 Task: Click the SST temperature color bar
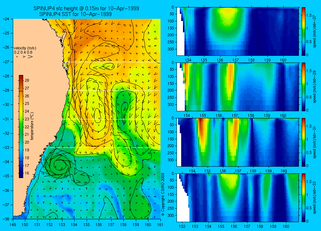(21, 127)
